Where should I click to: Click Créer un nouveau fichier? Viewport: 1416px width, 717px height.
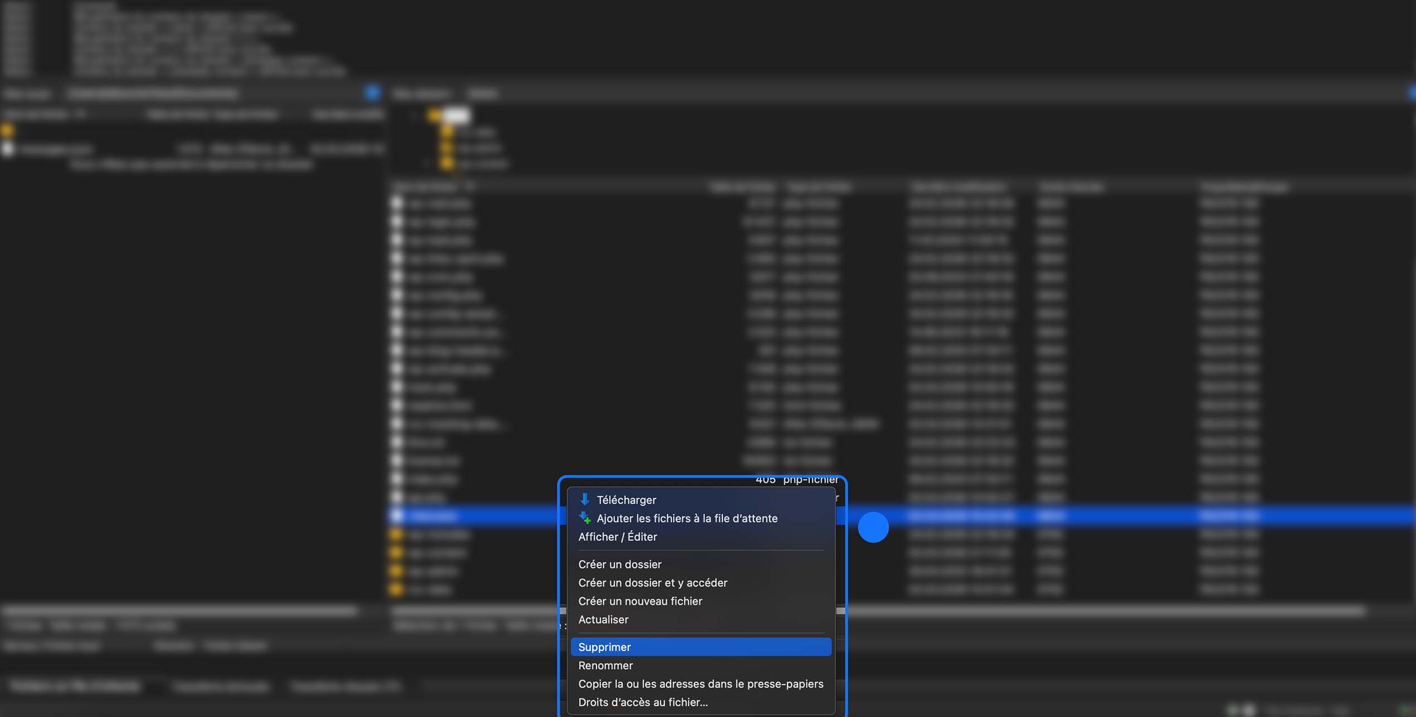(x=640, y=601)
